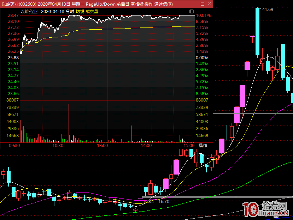Click the 0.00% baseline percentage label
This screenshot has height=220, width=293.
click(202, 58)
